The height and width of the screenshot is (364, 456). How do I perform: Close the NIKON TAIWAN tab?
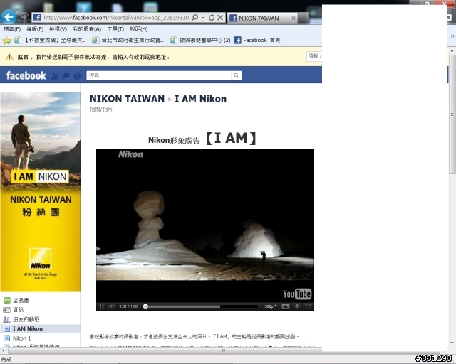click(x=294, y=18)
